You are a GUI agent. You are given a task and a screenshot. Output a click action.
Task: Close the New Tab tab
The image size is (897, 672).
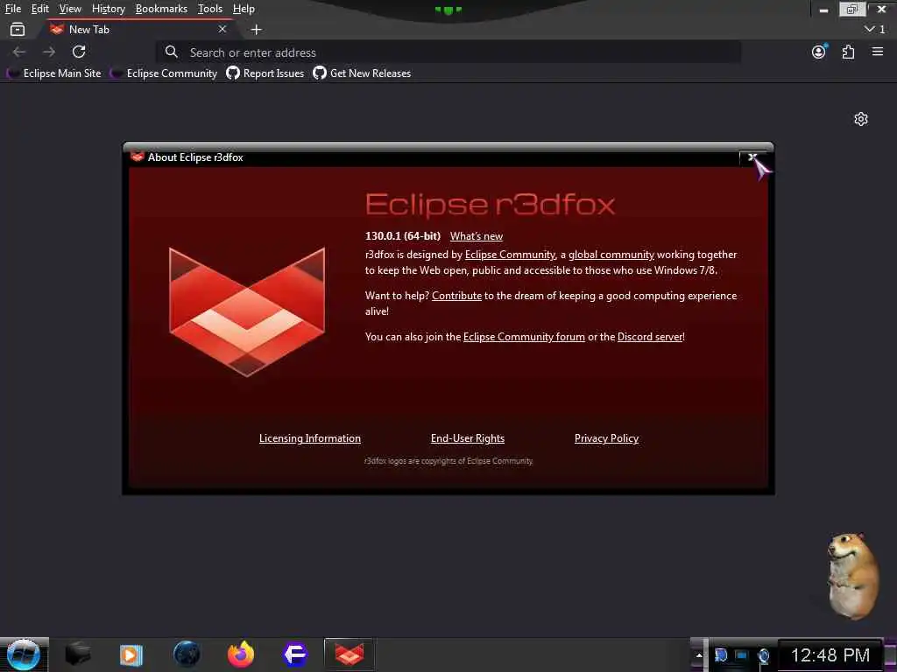(222, 29)
